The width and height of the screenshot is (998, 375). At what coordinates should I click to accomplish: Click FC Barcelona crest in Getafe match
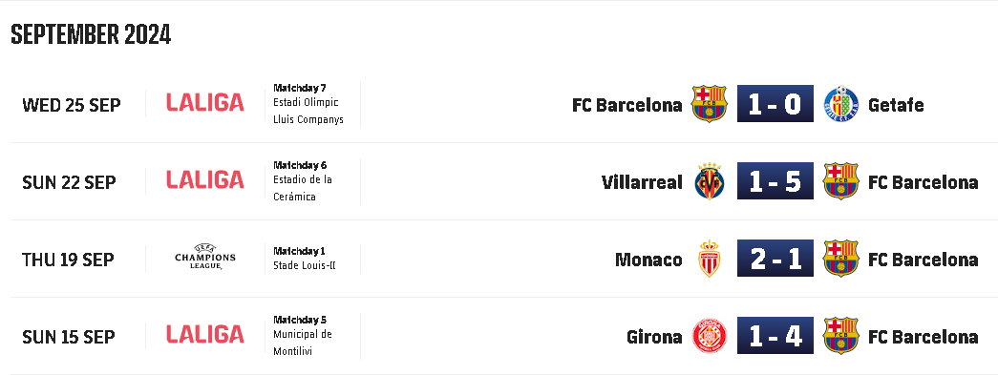pos(709,104)
